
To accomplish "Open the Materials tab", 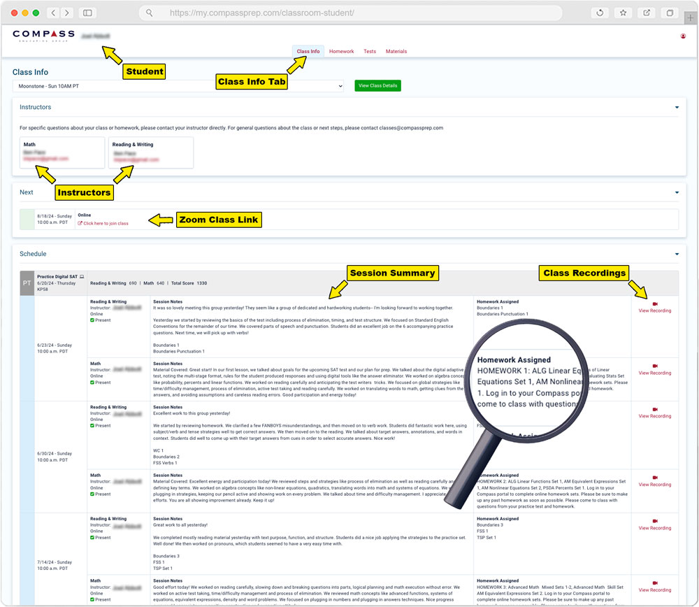I will 396,51.
